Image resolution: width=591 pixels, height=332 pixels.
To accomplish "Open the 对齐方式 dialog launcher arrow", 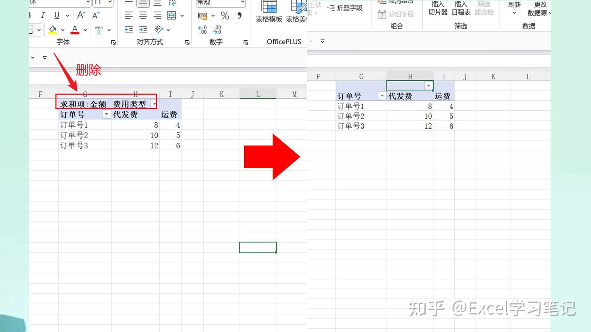I will coord(187,42).
